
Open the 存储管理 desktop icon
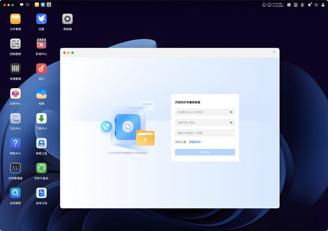[15, 69]
